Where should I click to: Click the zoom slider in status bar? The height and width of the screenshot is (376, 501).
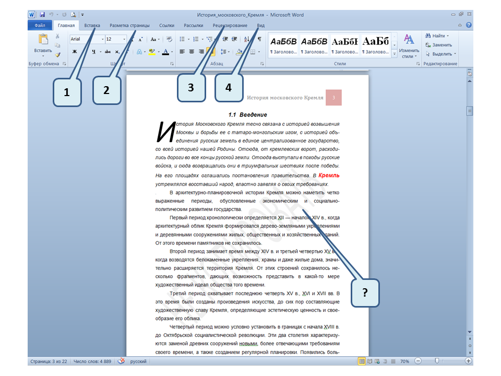click(x=436, y=361)
